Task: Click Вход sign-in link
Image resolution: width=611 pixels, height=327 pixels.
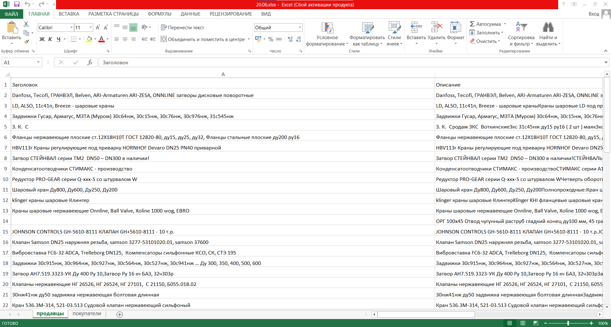Action: [594, 14]
